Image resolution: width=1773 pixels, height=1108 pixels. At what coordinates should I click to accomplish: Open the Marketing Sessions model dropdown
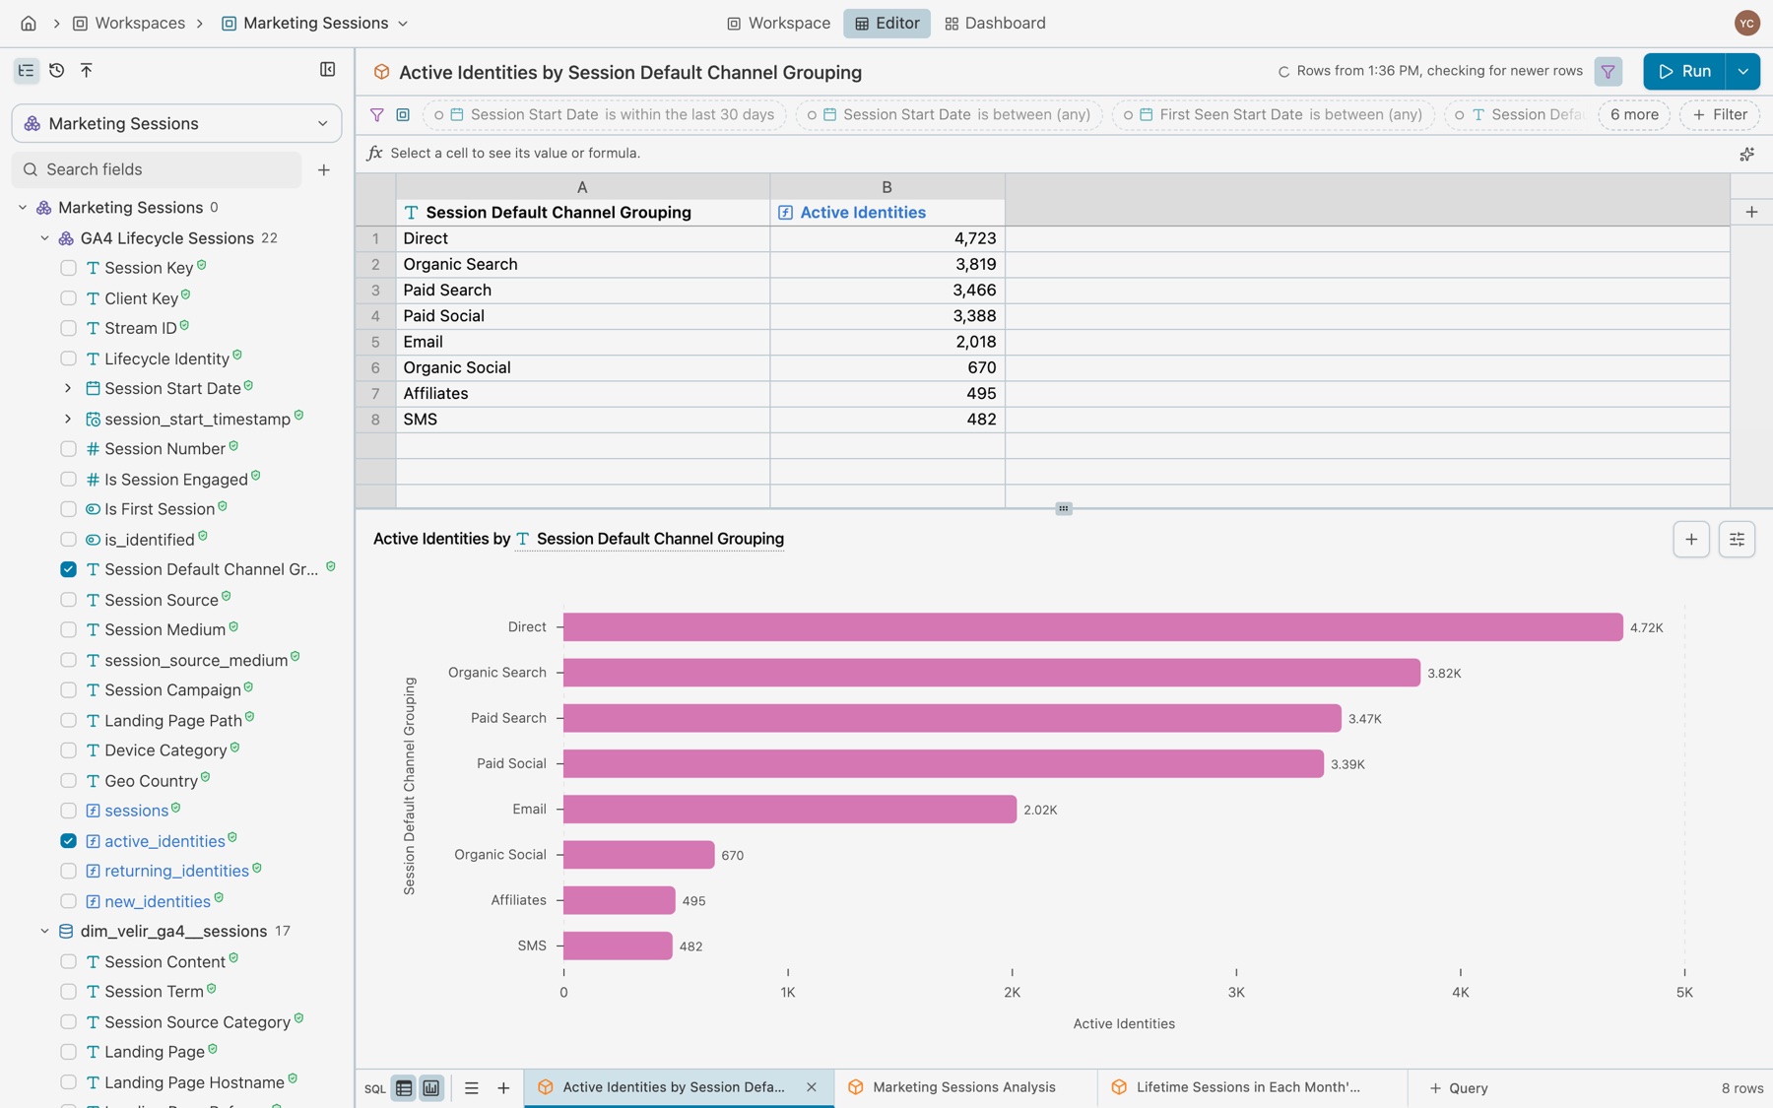(x=177, y=123)
